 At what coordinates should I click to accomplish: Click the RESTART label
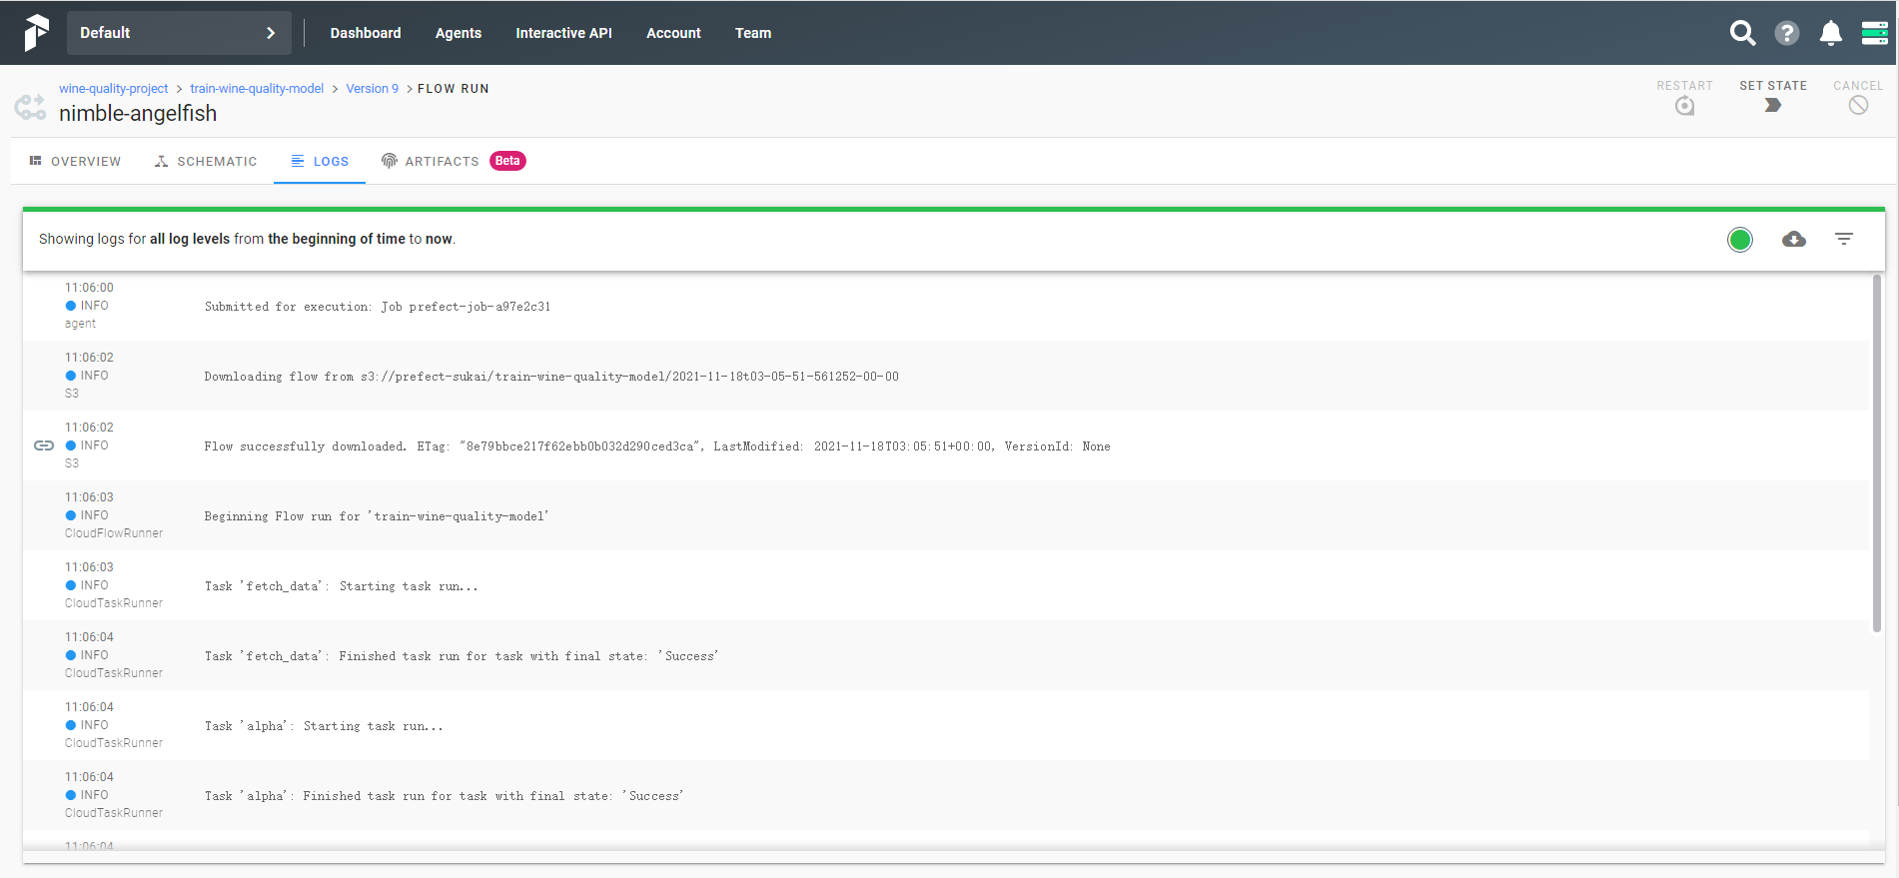(x=1684, y=86)
